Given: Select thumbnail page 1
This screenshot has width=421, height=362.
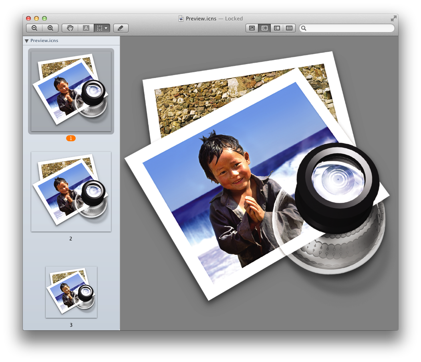Looking at the screenshot, I should (x=71, y=91).
